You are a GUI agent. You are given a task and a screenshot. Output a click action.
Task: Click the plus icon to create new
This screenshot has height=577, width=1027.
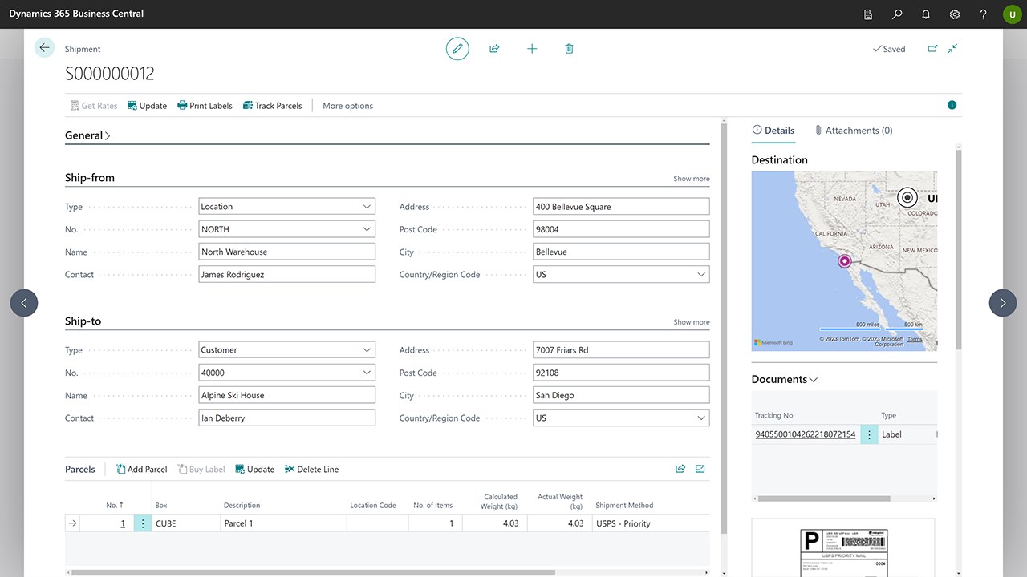point(532,49)
